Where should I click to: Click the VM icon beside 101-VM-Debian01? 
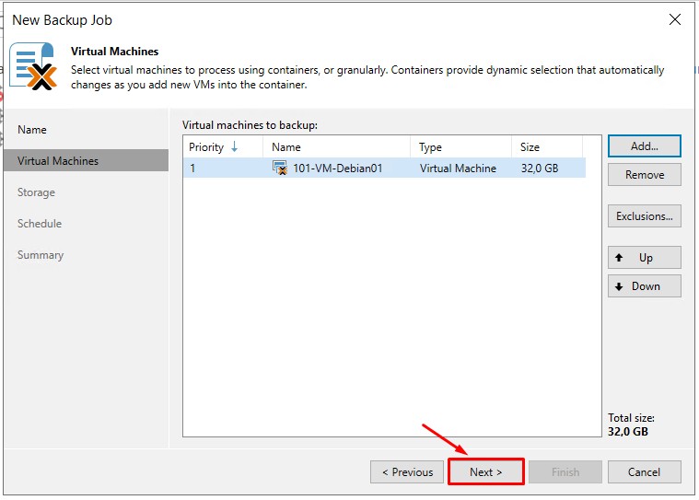click(x=280, y=169)
